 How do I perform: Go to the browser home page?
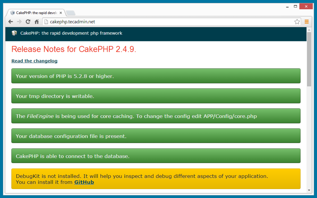(37, 22)
